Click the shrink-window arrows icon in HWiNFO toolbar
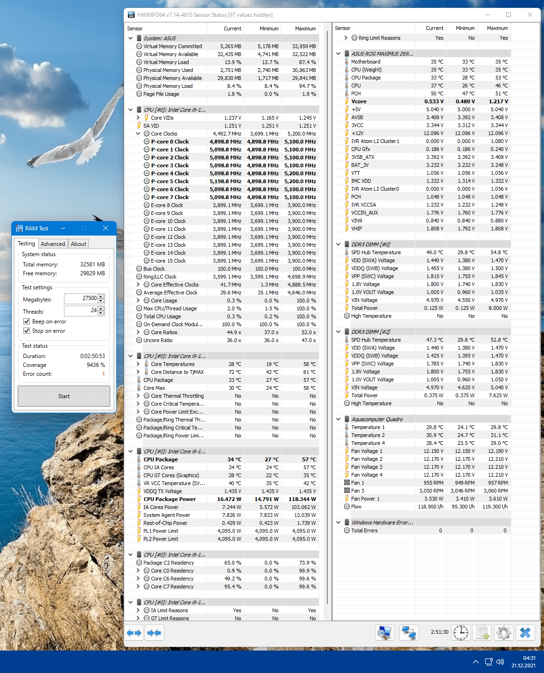544x673 pixels. (154, 633)
